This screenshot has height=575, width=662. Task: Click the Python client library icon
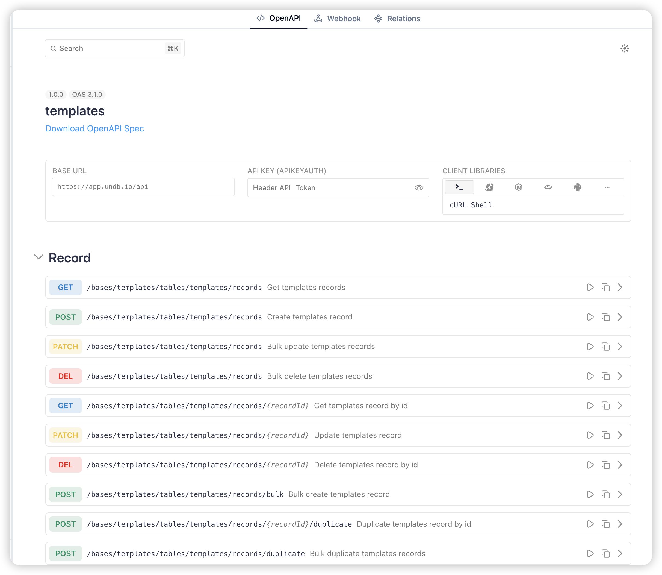coord(577,187)
